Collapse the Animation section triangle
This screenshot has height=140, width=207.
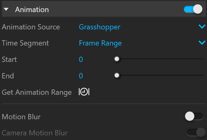pyautogui.click(x=6, y=9)
